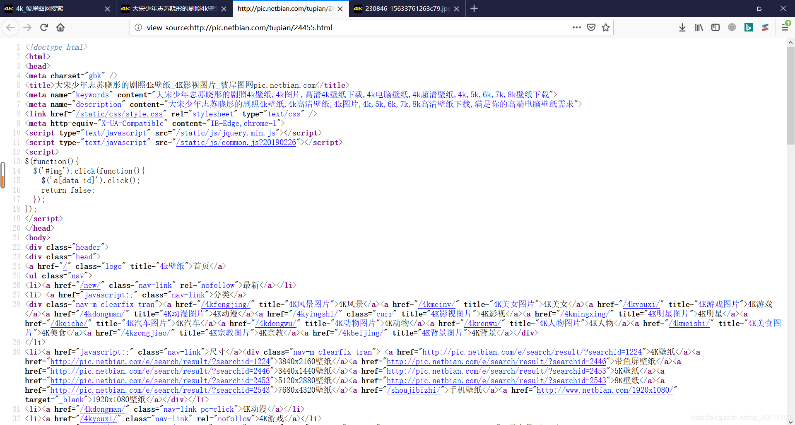Follow the /4kdongwu/ link
Image resolution: width=795 pixels, height=425 pixels.
[275, 324]
